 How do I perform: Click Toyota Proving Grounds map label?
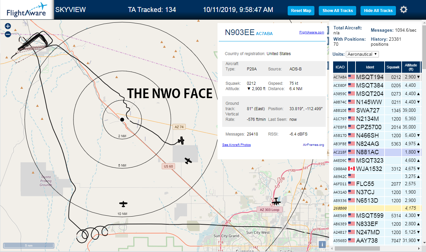pos(46,181)
